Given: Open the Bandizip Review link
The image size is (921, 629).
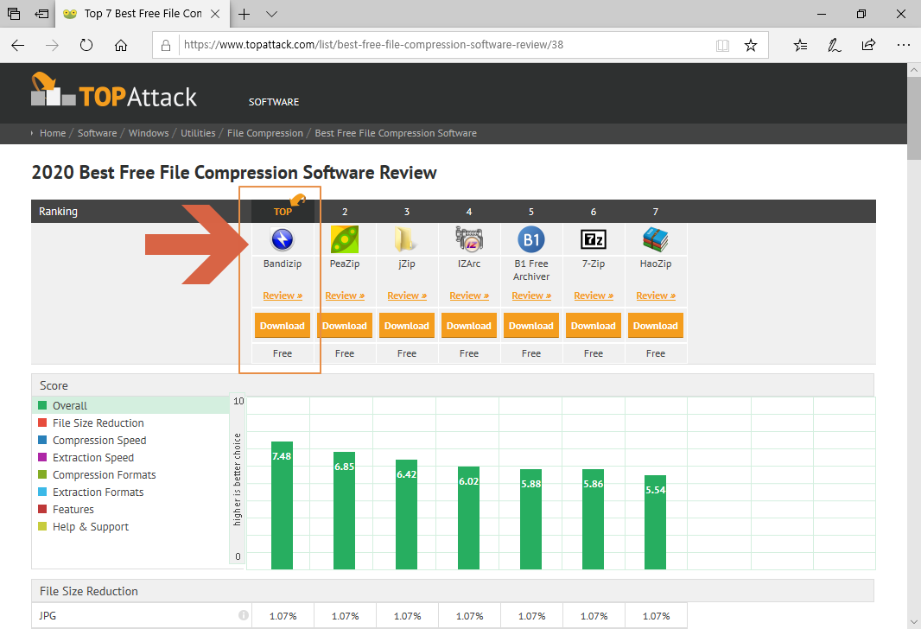Looking at the screenshot, I should point(283,296).
